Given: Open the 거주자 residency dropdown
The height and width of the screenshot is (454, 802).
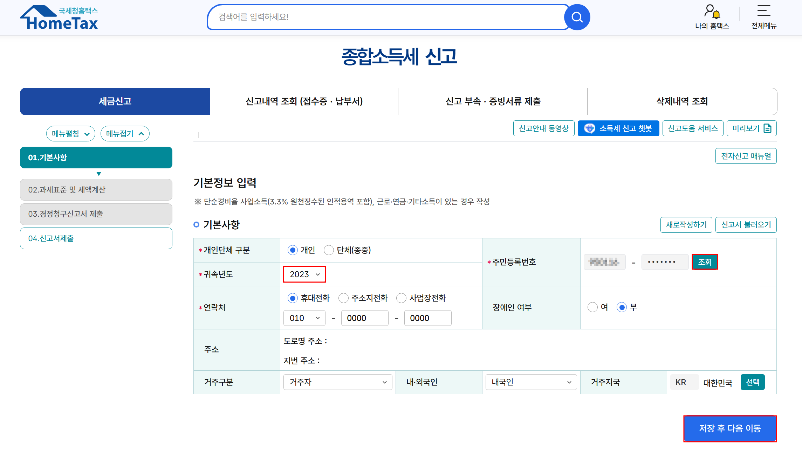Looking at the screenshot, I should (x=337, y=382).
